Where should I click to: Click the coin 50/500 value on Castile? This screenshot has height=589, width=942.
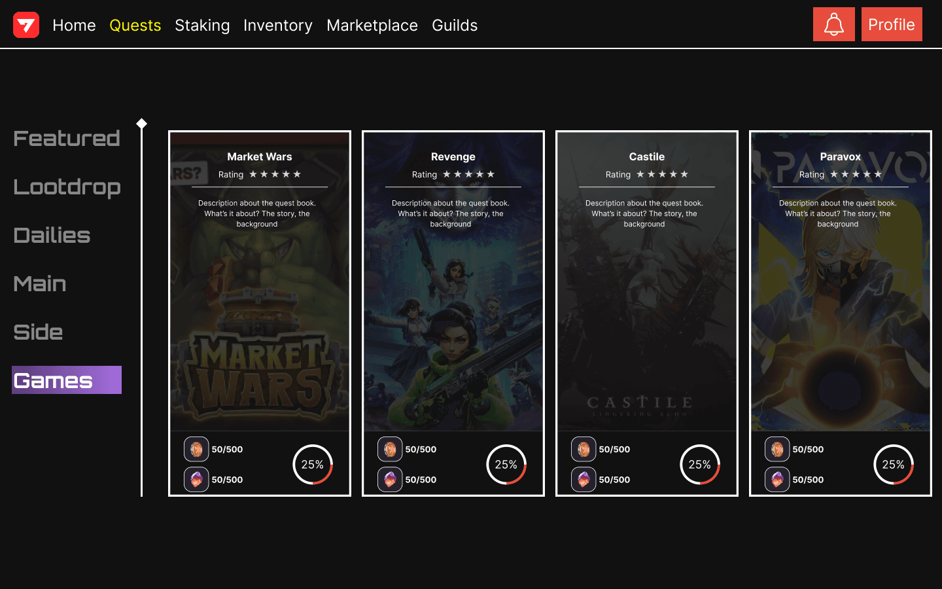614,450
